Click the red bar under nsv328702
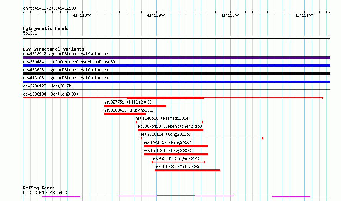The width and height of the screenshot is (341, 201). pyautogui.click(x=187, y=170)
